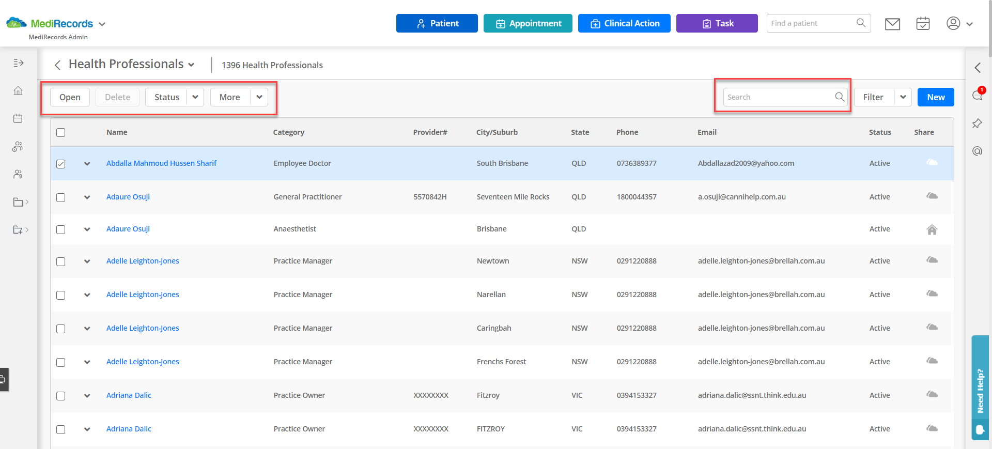Screen dimensions: 992x449
Task: Click share cloud icon for General Practitioner row
Action: 932,196
